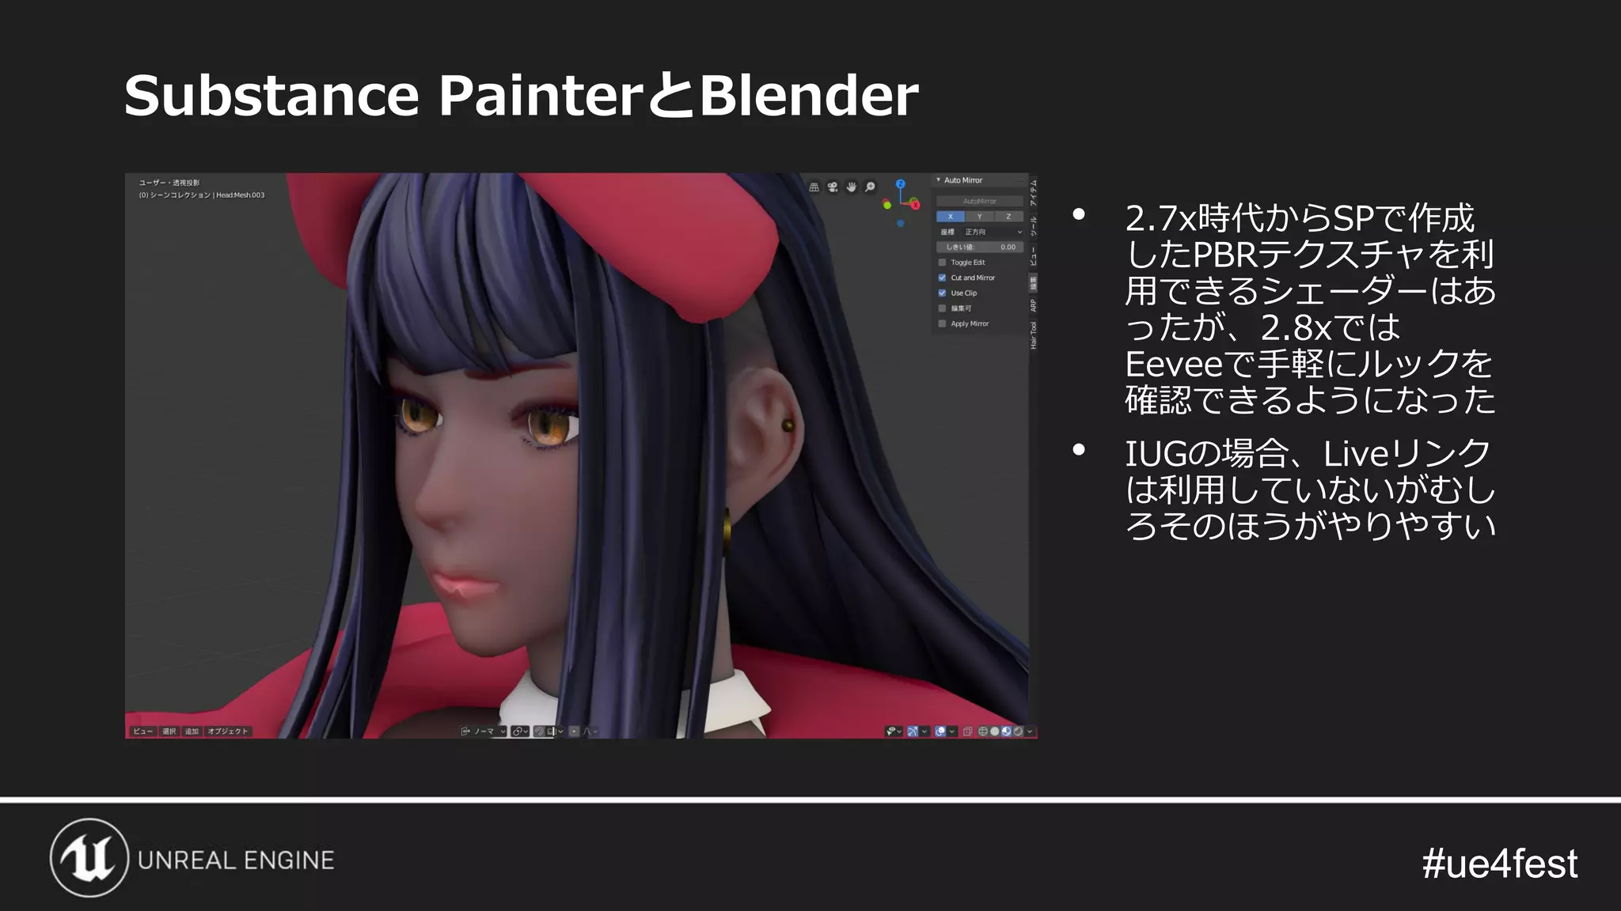
Task: Open object visibility eye dropdown
Action: pos(894,731)
